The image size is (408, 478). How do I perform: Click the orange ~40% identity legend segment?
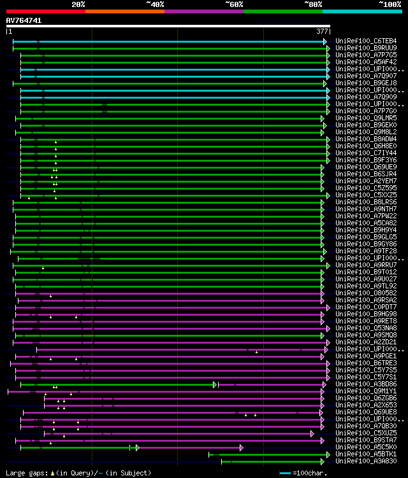coord(125,11)
